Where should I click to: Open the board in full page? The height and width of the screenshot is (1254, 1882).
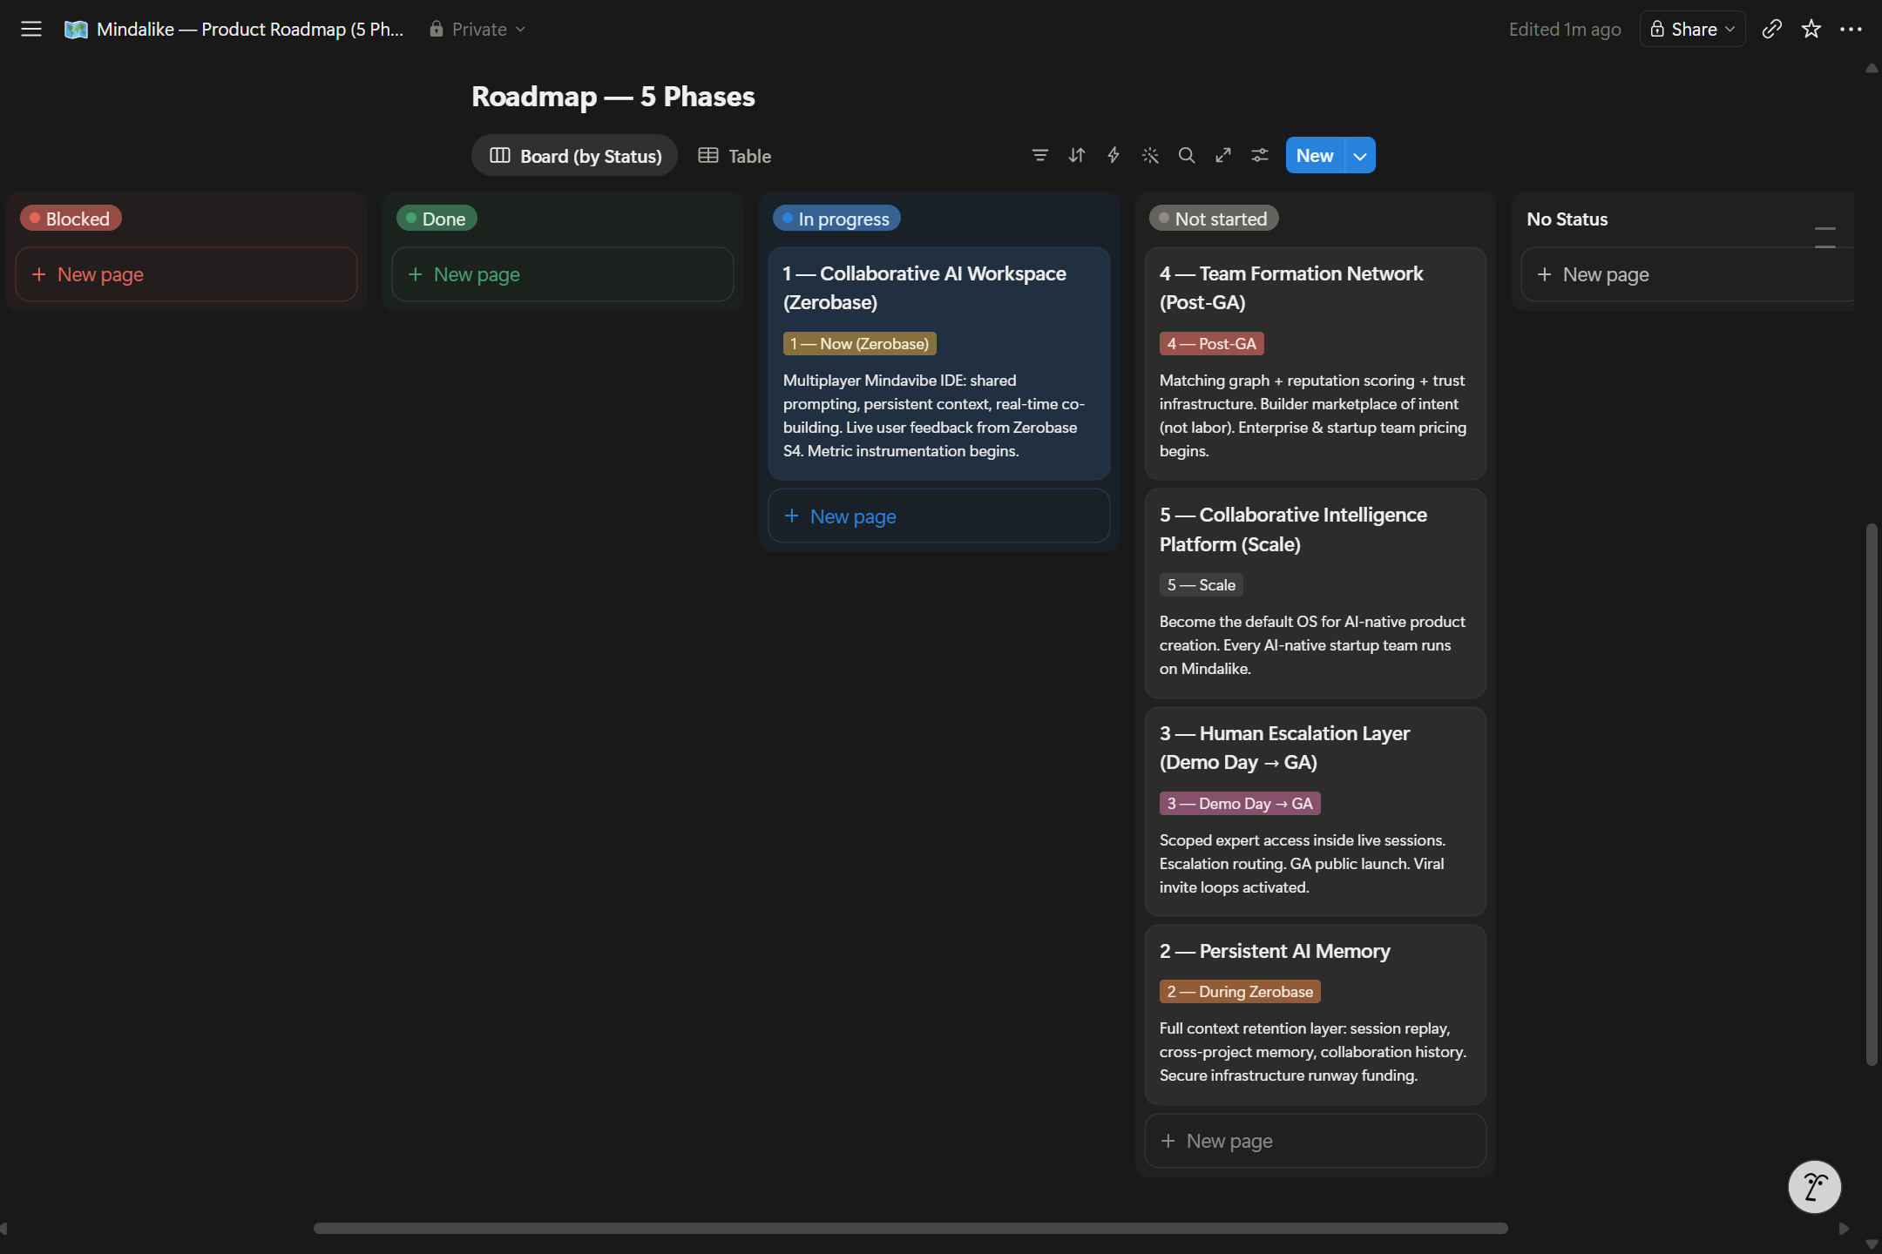click(x=1223, y=155)
